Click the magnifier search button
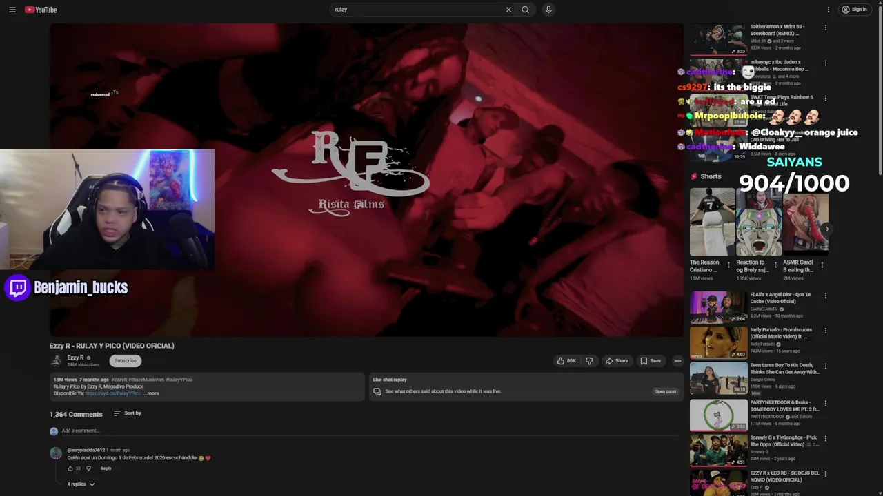 525,10
